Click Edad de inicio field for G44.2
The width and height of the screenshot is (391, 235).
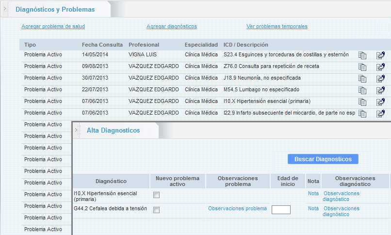point(281,210)
